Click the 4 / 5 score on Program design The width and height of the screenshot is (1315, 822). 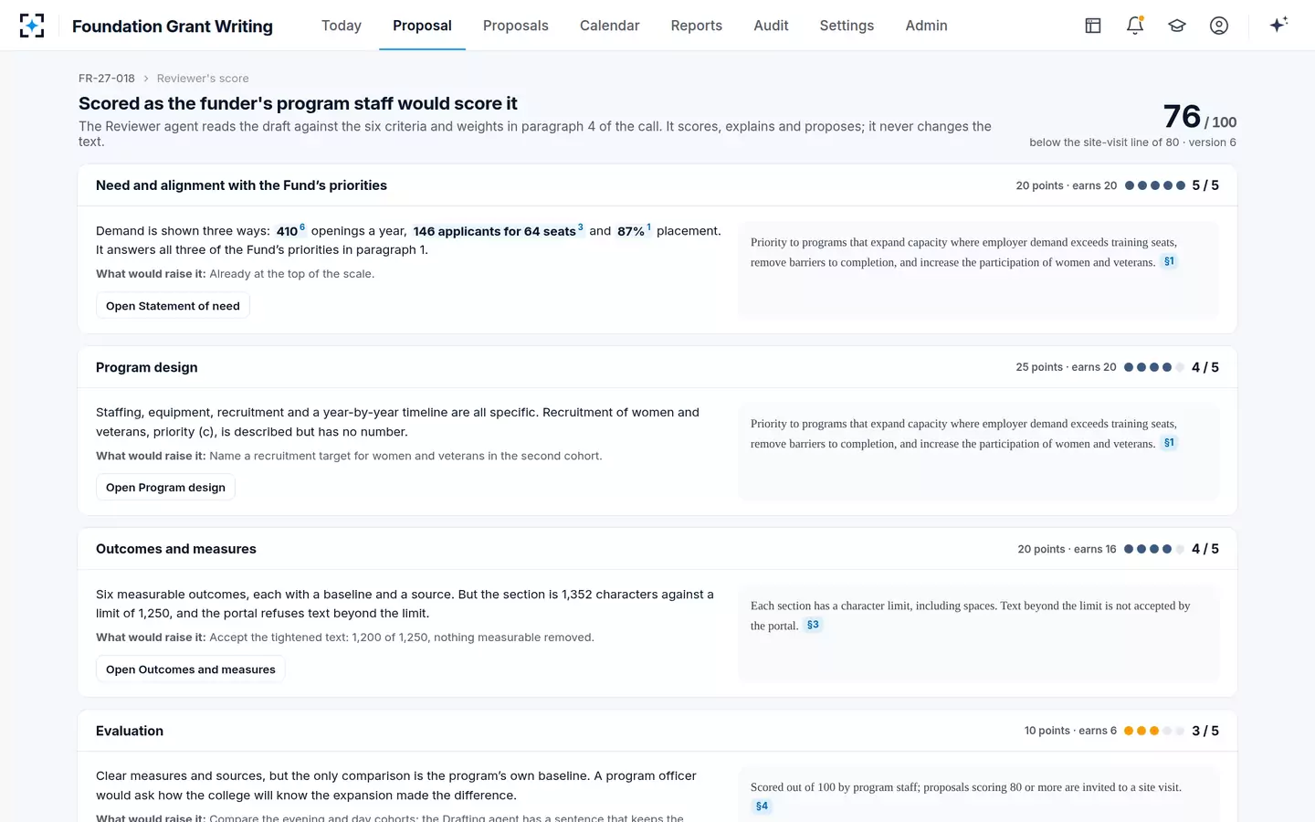pyautogui.click(x=1205, y=367)
